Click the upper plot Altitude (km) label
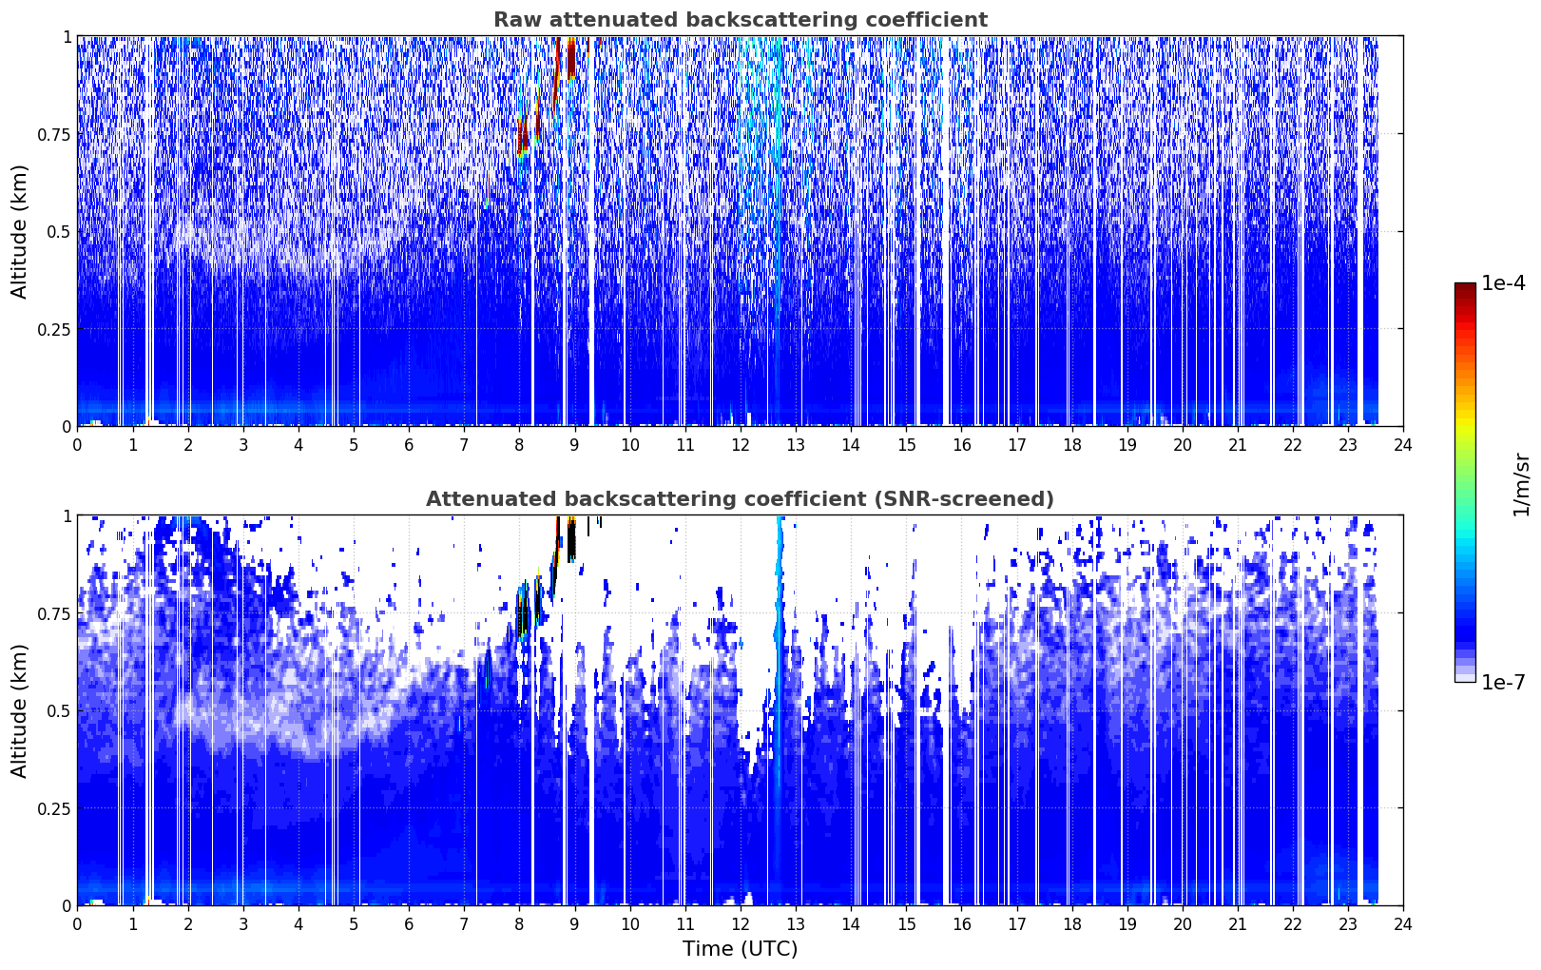The width and height of the screenshot is (1541, 970). [x=19, y=231]
